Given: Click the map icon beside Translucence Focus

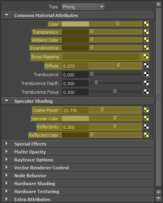Looking at the screenshot, I should (146, 92).
